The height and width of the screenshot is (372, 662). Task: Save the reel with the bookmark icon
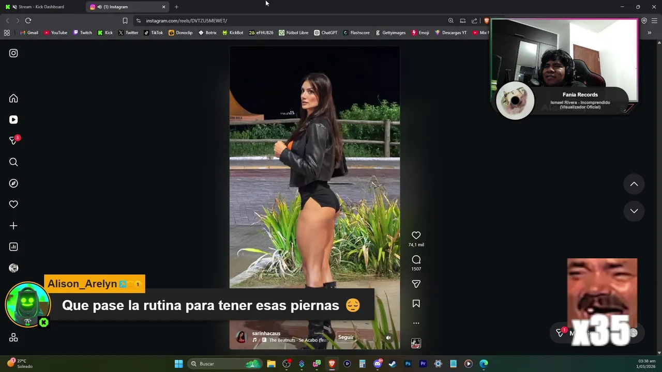pos(416,304)
